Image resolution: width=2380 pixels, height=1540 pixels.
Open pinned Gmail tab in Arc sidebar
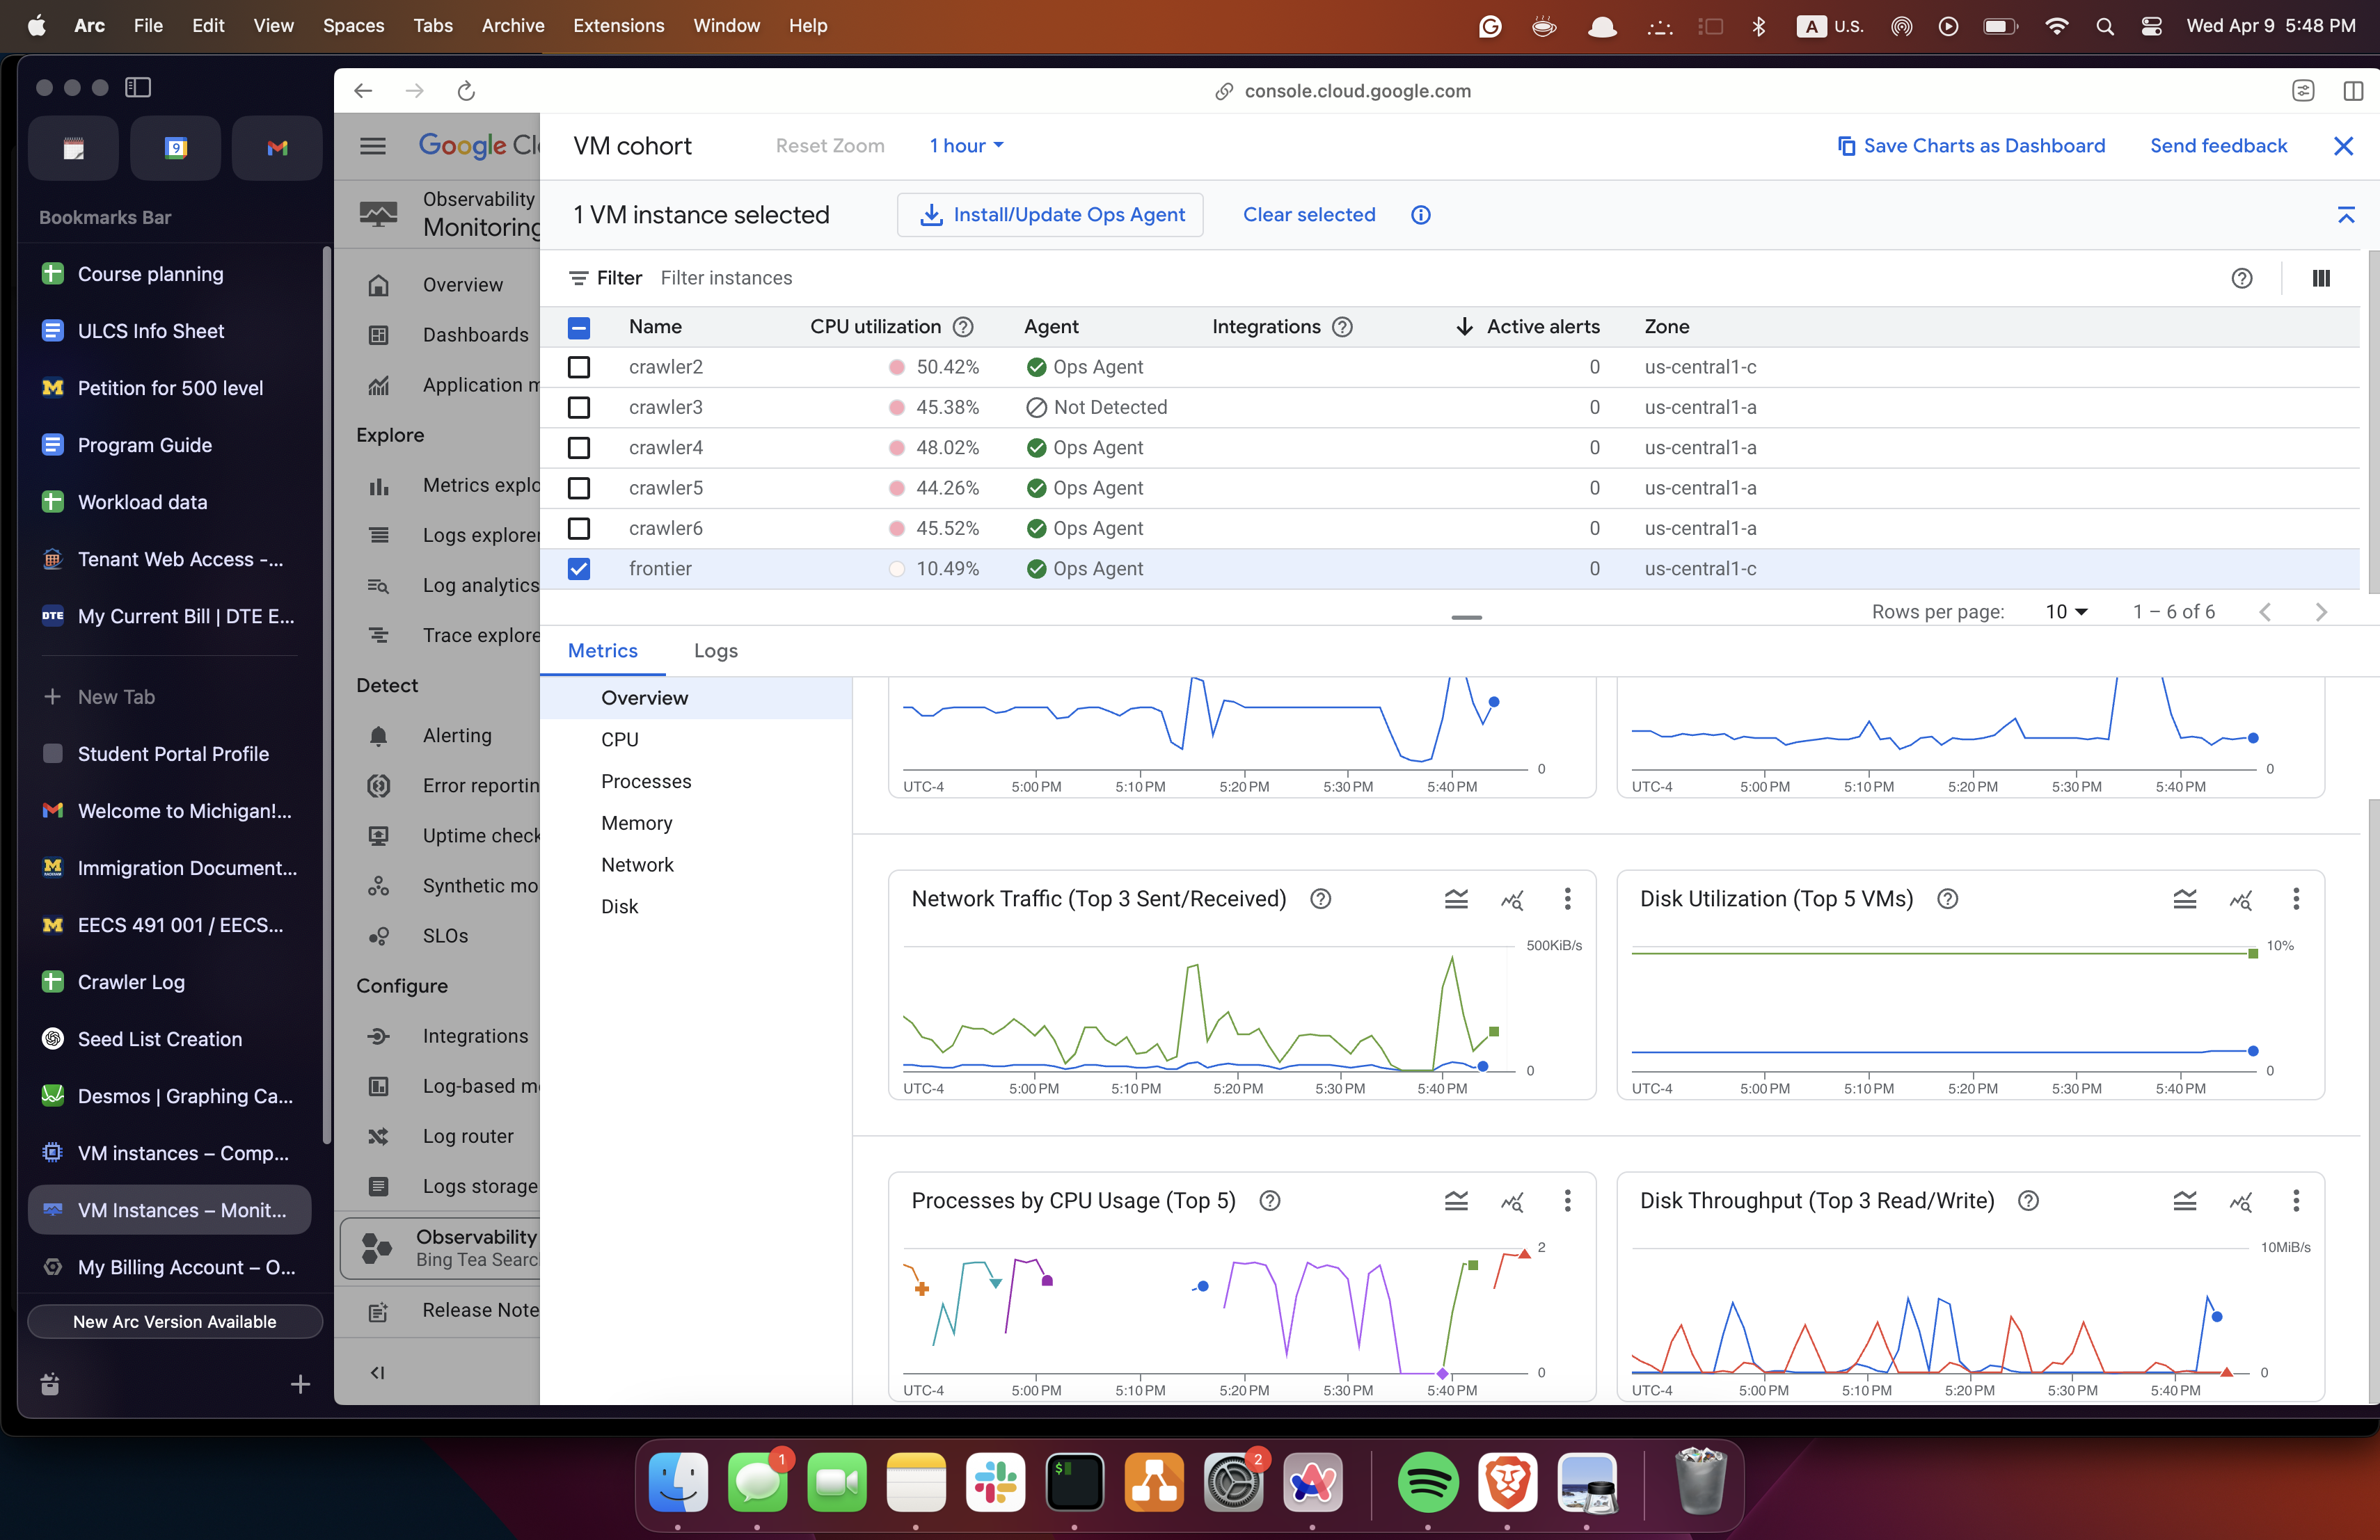pyautogui.click(x=277, y=148)
